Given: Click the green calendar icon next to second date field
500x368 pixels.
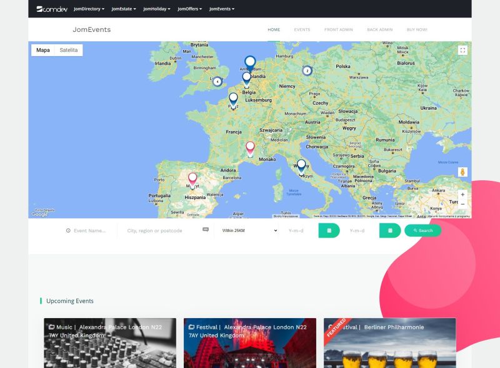Looking at the screenshot, I should click(390, 230).
